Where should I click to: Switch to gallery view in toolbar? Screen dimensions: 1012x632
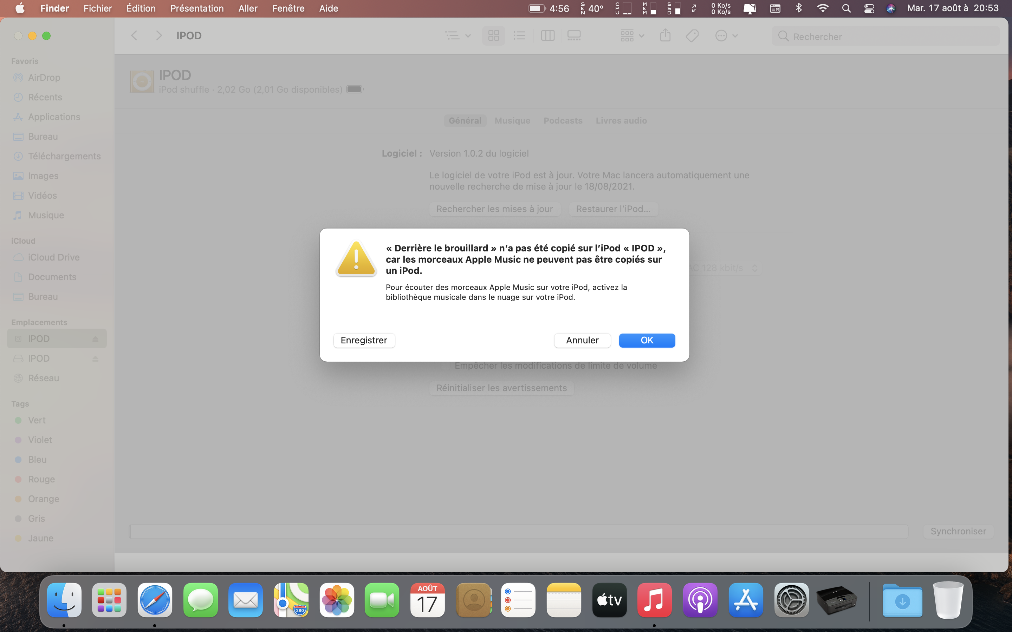[574, 36]
